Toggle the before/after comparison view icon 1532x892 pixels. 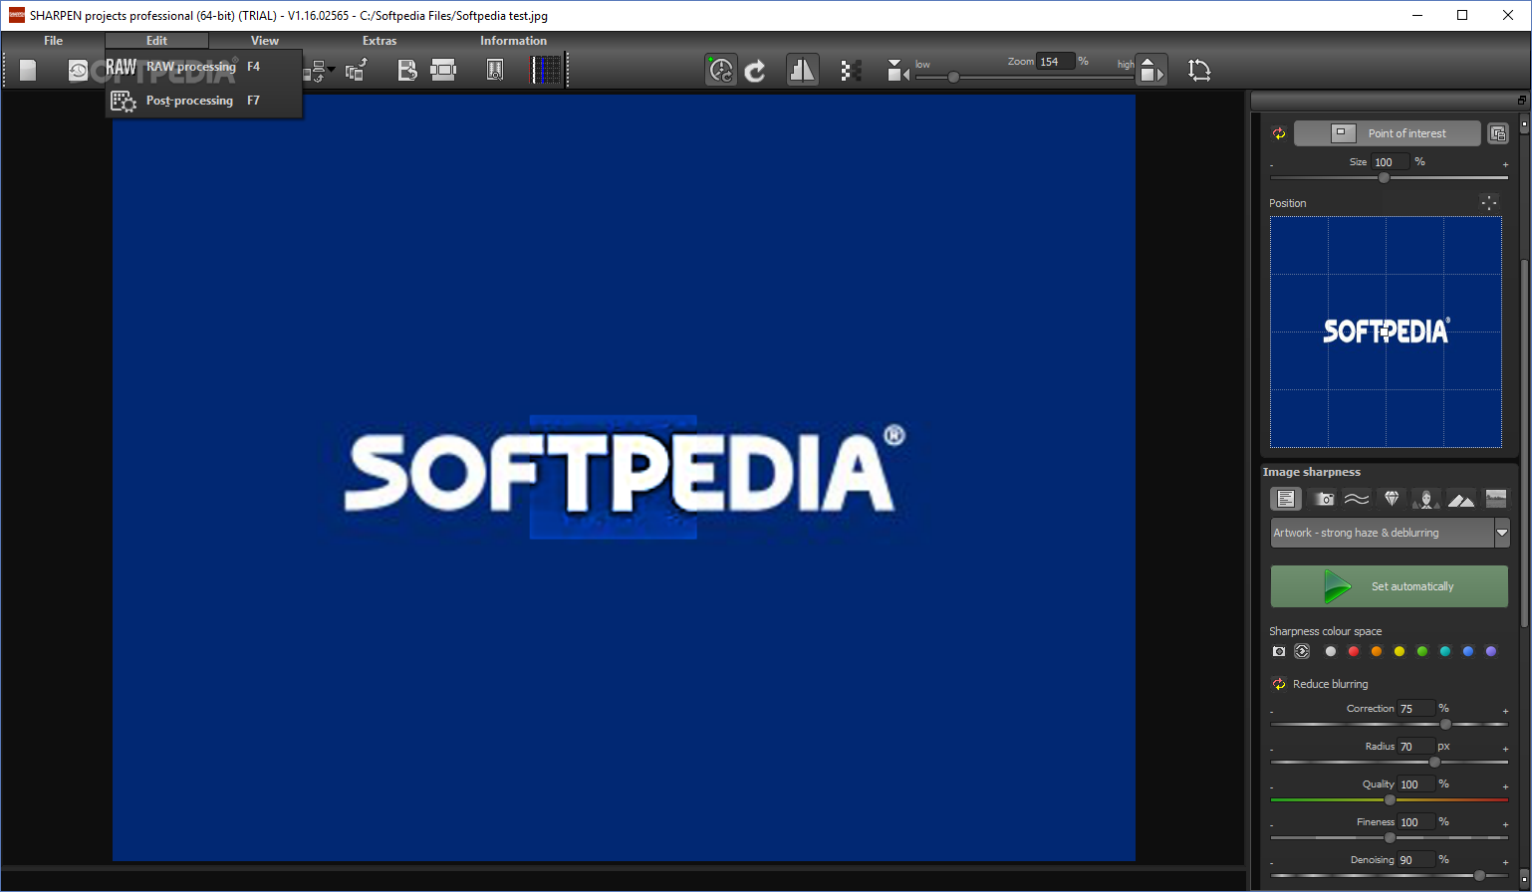(x=803, y=70)
